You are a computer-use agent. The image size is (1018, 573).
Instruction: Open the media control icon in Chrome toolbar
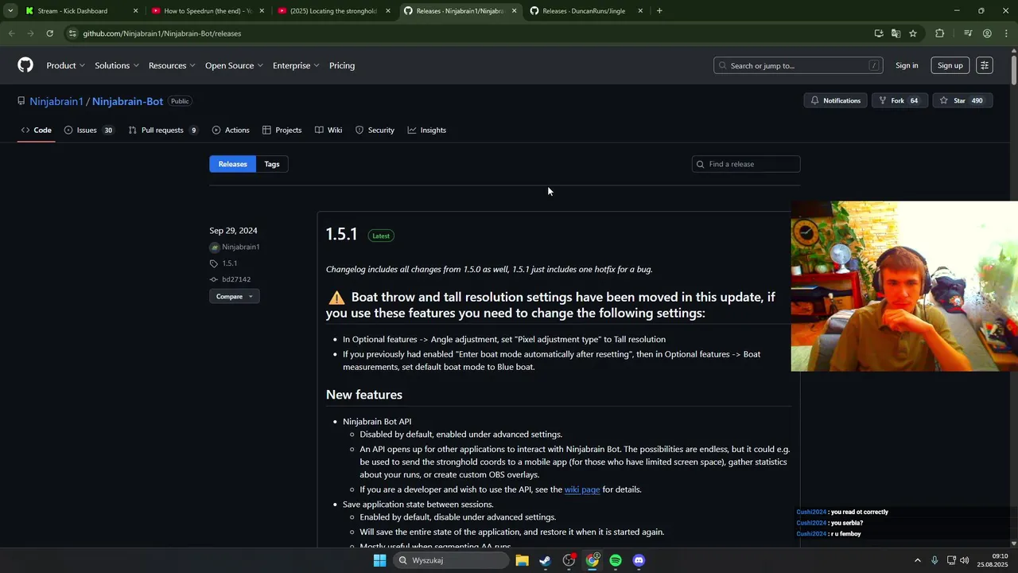pos(968,33)
